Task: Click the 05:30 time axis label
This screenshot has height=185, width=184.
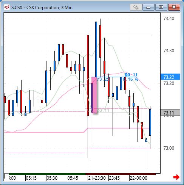Action: coord(52,178)
